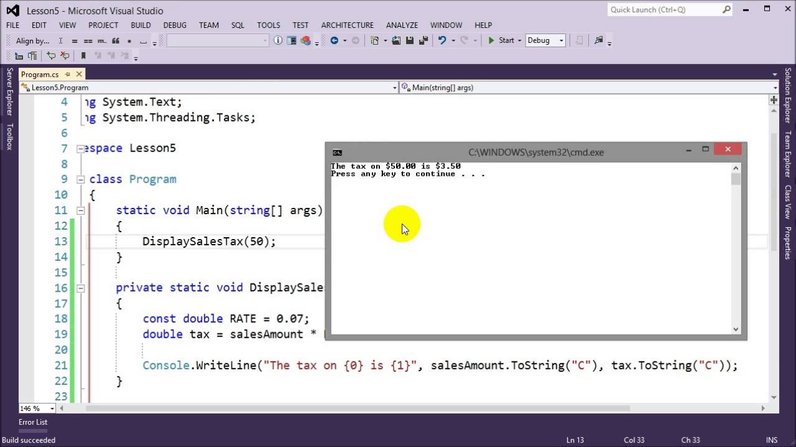
Task: Click the double quotes align icon
Action: 116,40
